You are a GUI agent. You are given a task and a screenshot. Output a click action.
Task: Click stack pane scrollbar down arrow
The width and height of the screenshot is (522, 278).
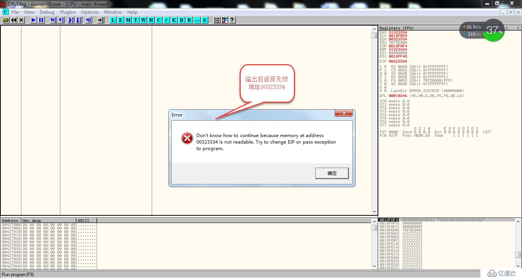(518, 266)
